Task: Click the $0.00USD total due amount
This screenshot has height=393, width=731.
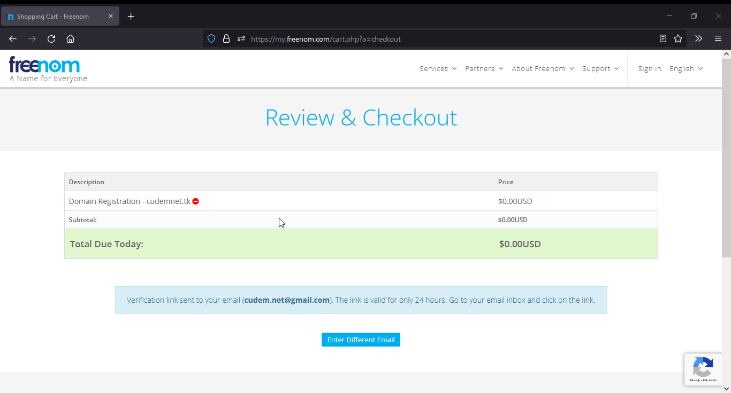Action: click(x=520, y=244)
